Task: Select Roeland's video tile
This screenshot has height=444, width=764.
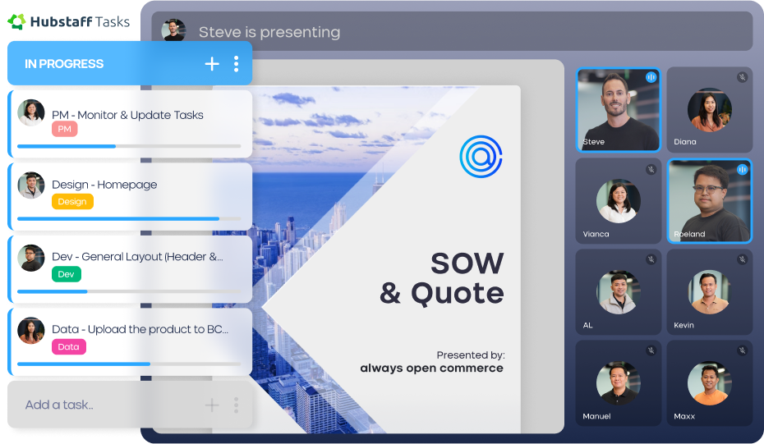Action: 710,201
